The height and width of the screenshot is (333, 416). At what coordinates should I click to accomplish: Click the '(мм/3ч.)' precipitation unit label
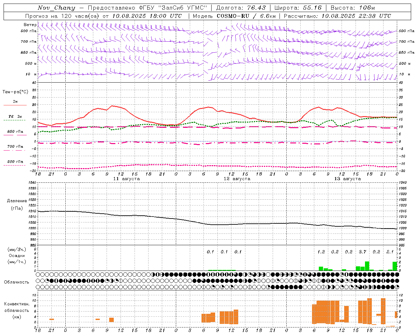[17, 249]
